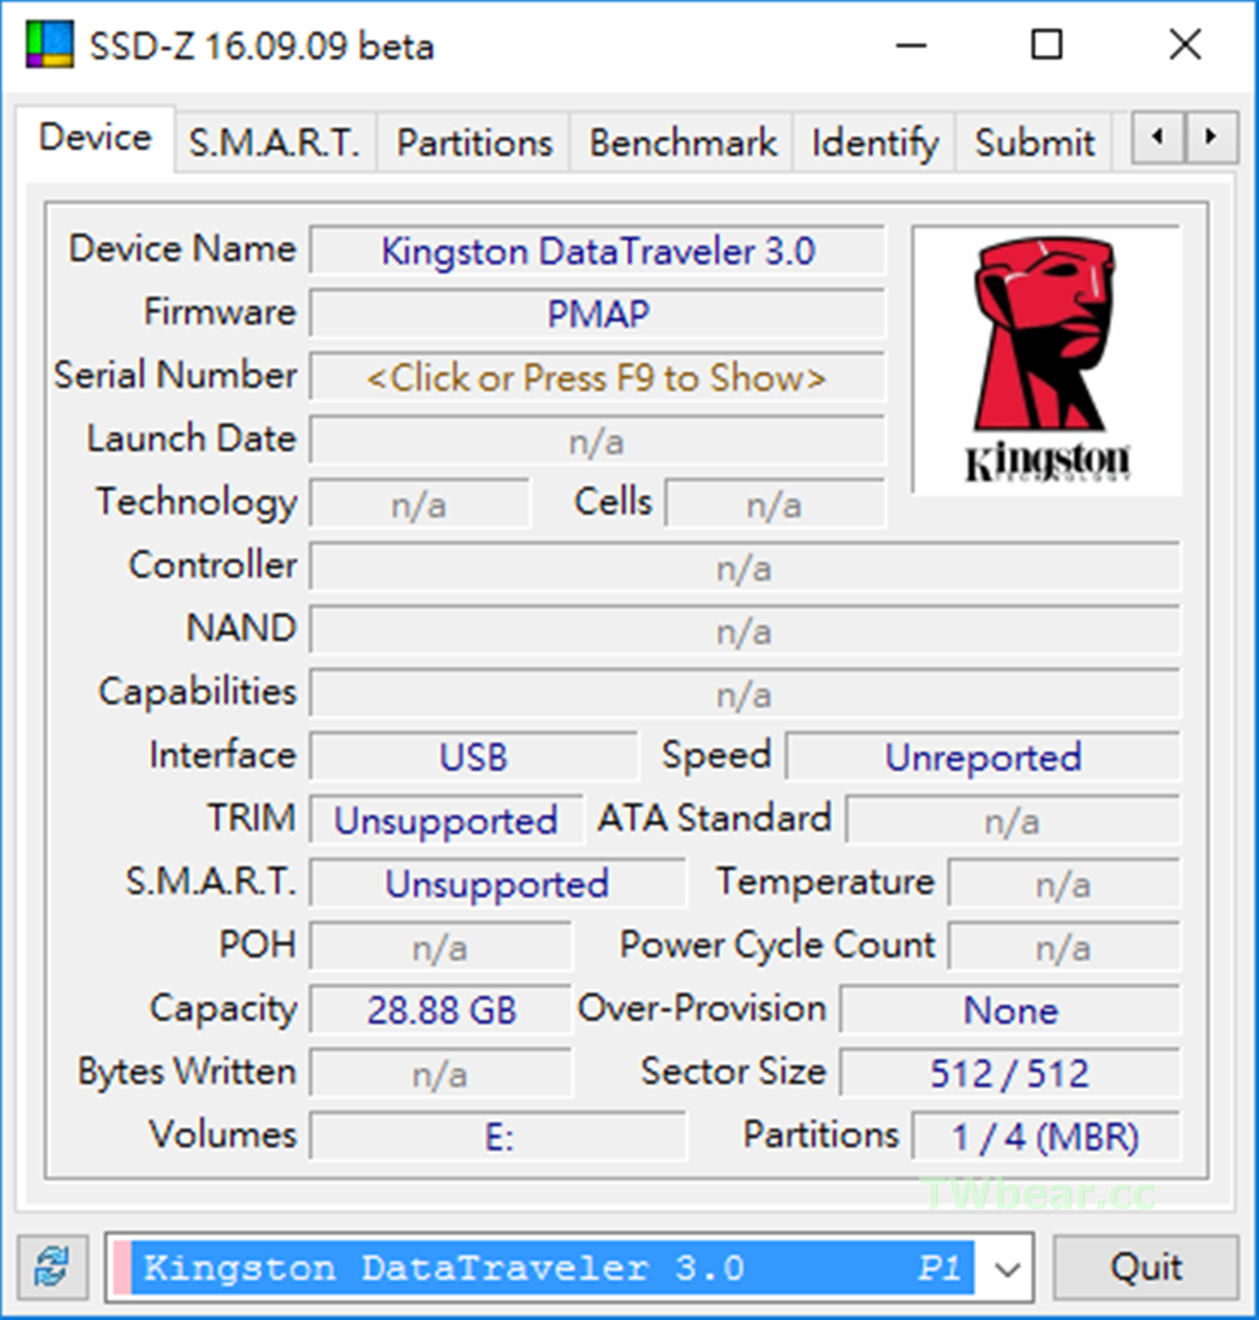1259x1320 pixels.
Task: Click the Serial Number label
Action: point(176,374)
